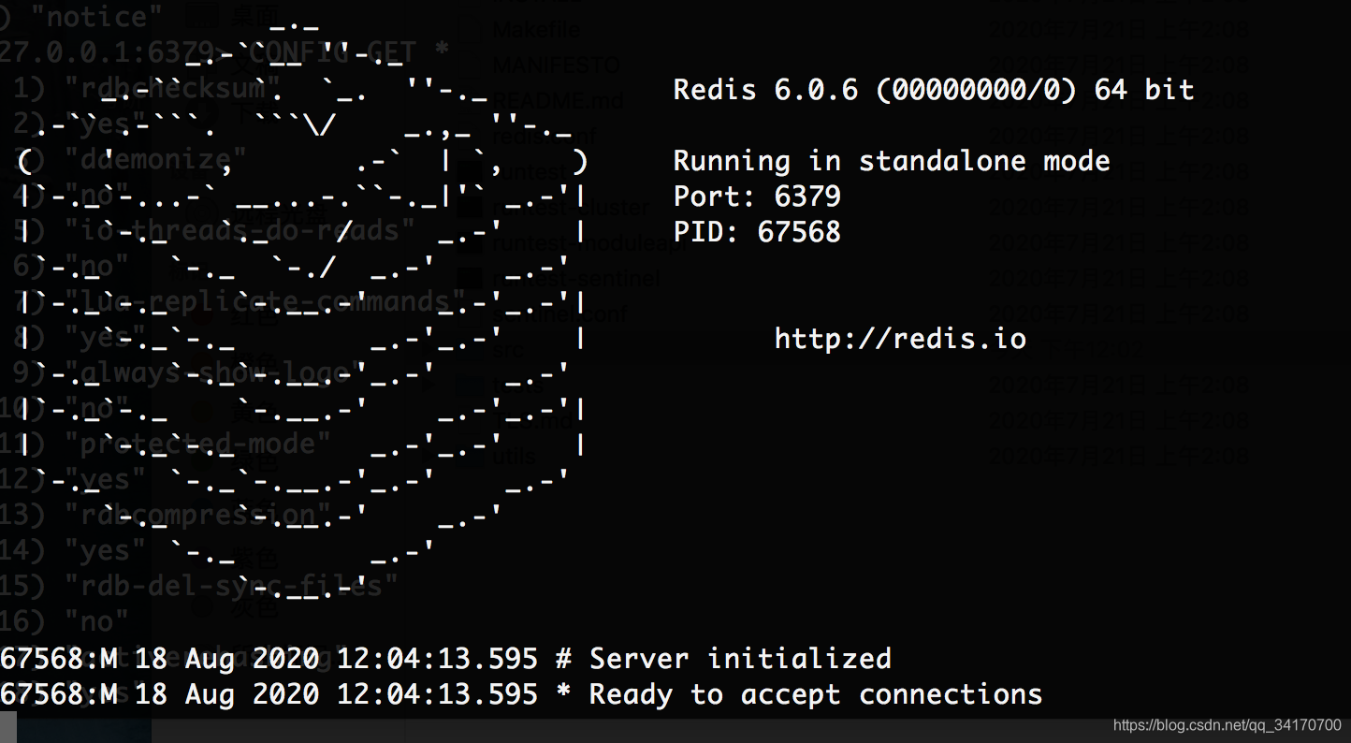The image size is (1351, 743).
Task: Click the dimmed 'protected-mode' config key
Action: pos(198,444)
